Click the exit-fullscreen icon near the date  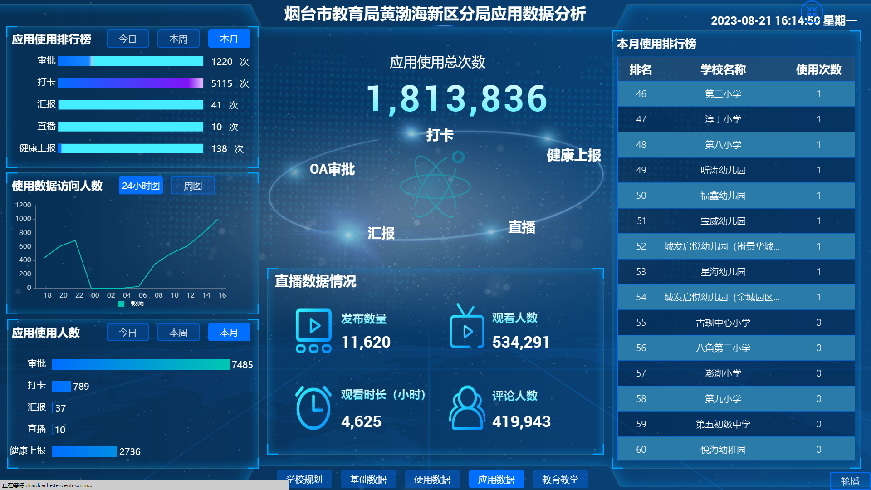click(812, 11)
